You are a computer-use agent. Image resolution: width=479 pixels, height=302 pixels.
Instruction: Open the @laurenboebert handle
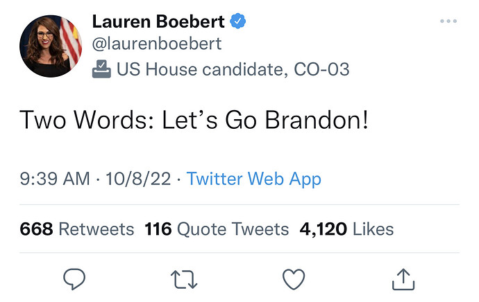(157, 44)
